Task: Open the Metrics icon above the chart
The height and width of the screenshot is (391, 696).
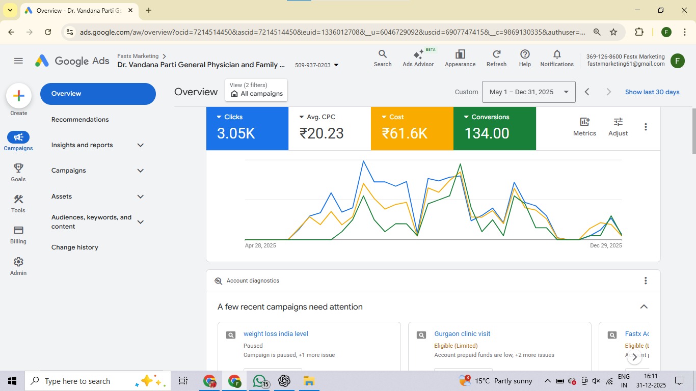Action: (584, 126)
